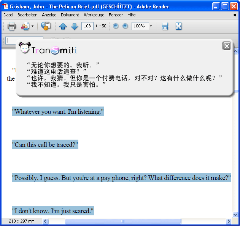
Task: Open the Fenster menu
Action: pyautogui.click(x=116, y=15)
